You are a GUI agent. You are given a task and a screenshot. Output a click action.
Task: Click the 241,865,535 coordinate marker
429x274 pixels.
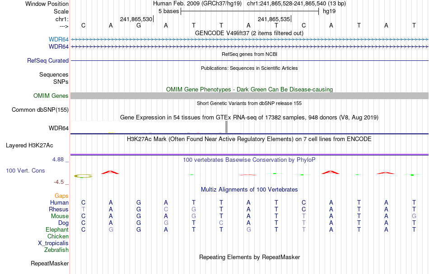pyautogui.click(x=274, y=19)
